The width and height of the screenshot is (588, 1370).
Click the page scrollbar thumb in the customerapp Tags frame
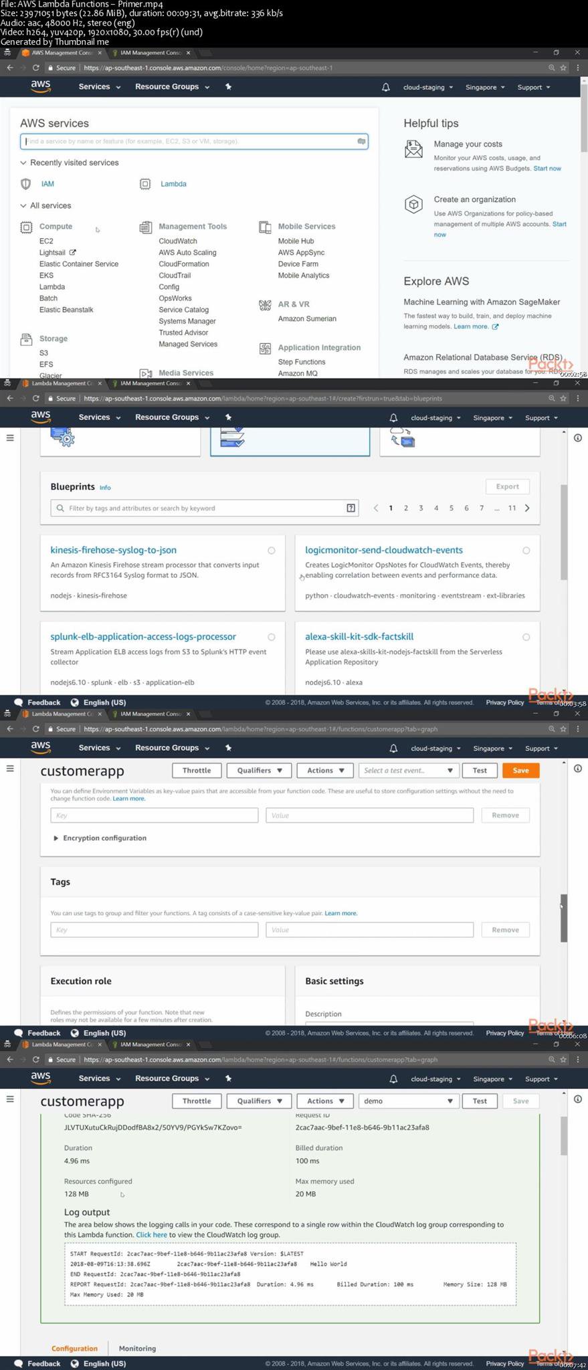[x=564, y=917]
